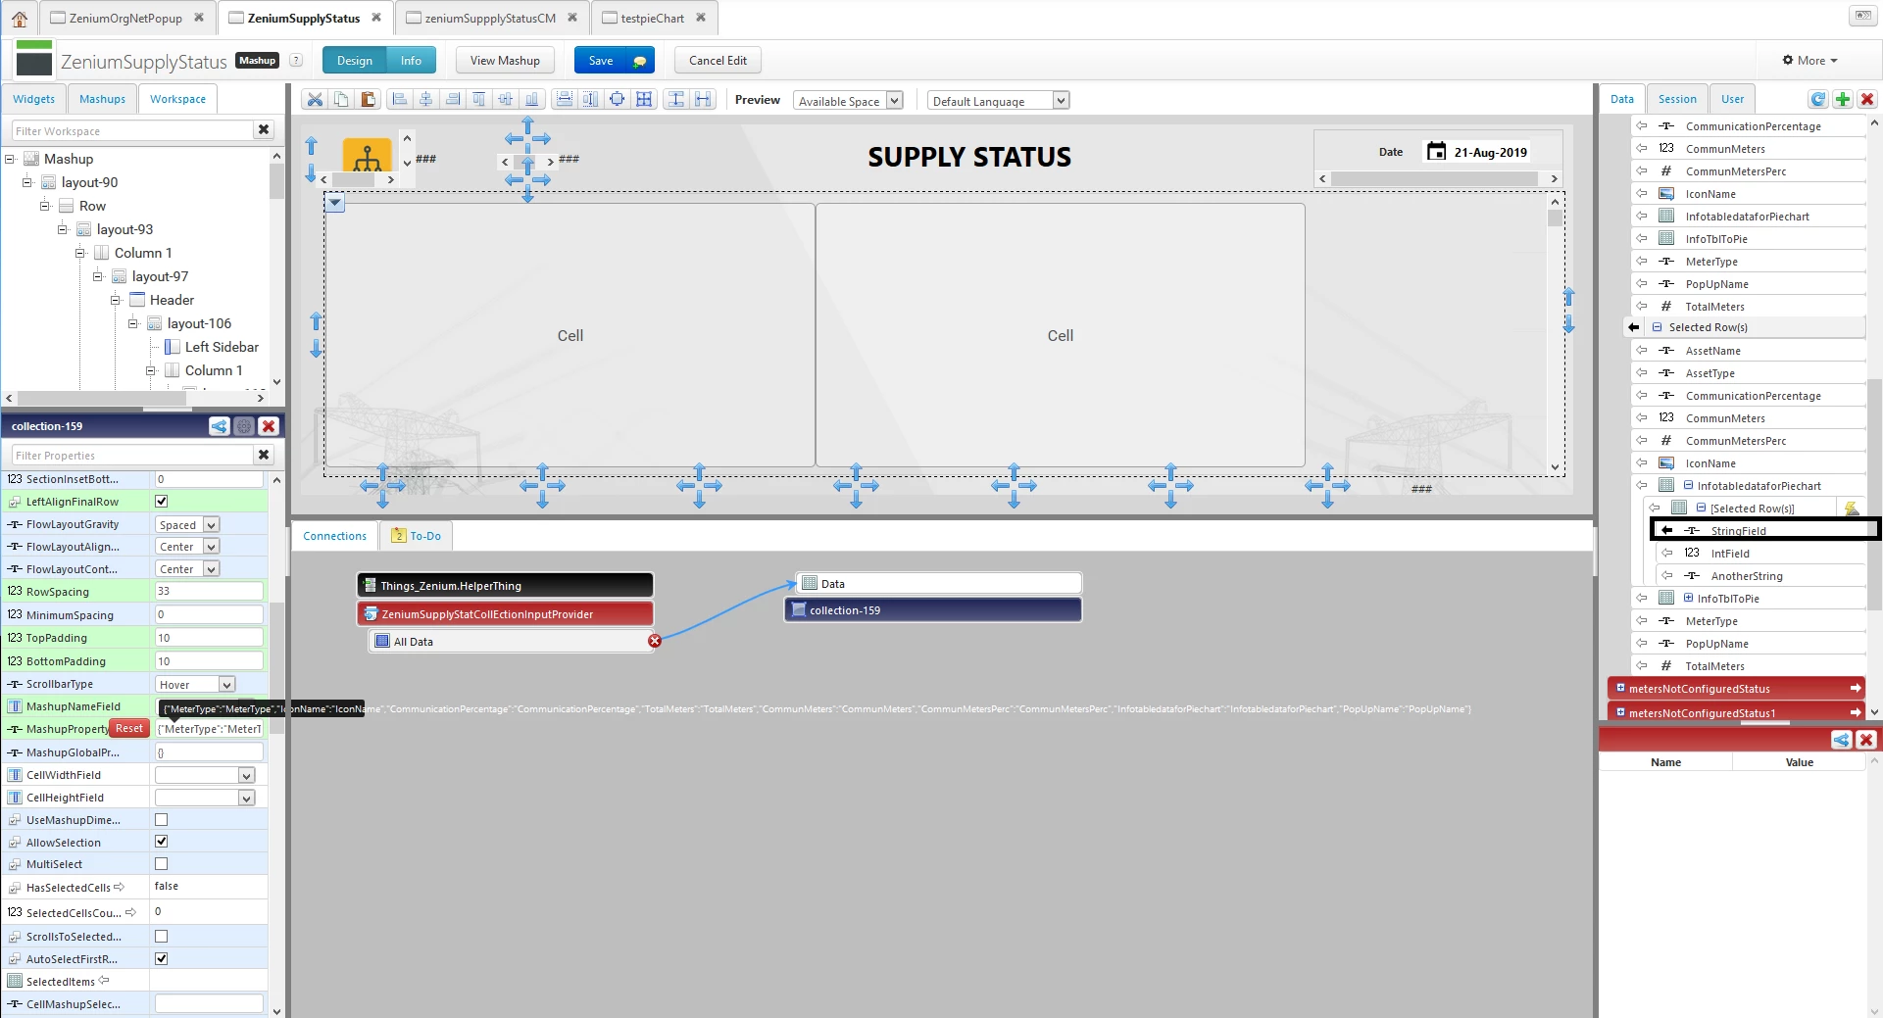Select the StringField property row
This screenshot has width=1883, height=1018.
pyautogui.click(x=1764, y=530)
